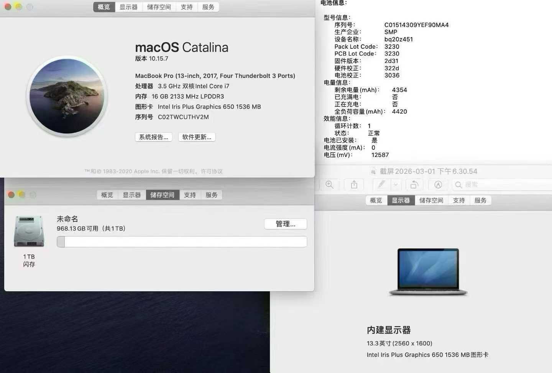Switch to 概览 tab in storage window

(107, 195)
